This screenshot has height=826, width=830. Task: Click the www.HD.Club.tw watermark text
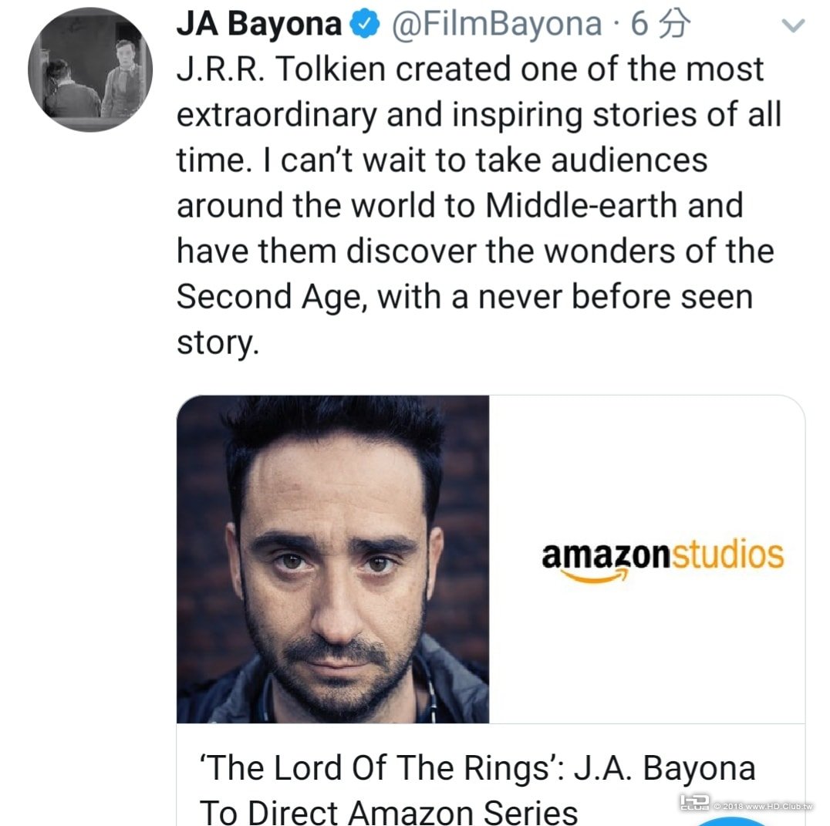[x=770, y=806]
